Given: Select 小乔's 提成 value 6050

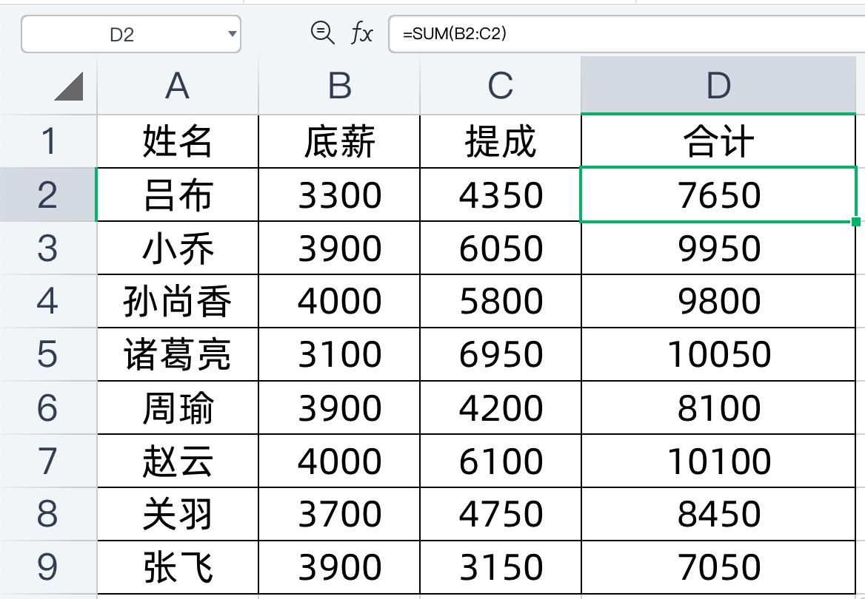Looking at the screenshot, I should pyautogui.click(x=501, y=248).
